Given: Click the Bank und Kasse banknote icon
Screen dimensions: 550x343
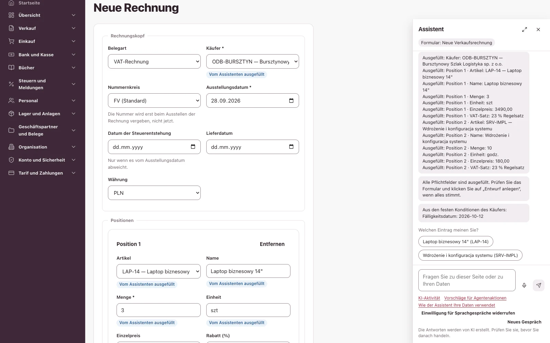Looking at the screenshot, I should pyautogui.click(x=11, y=55).
